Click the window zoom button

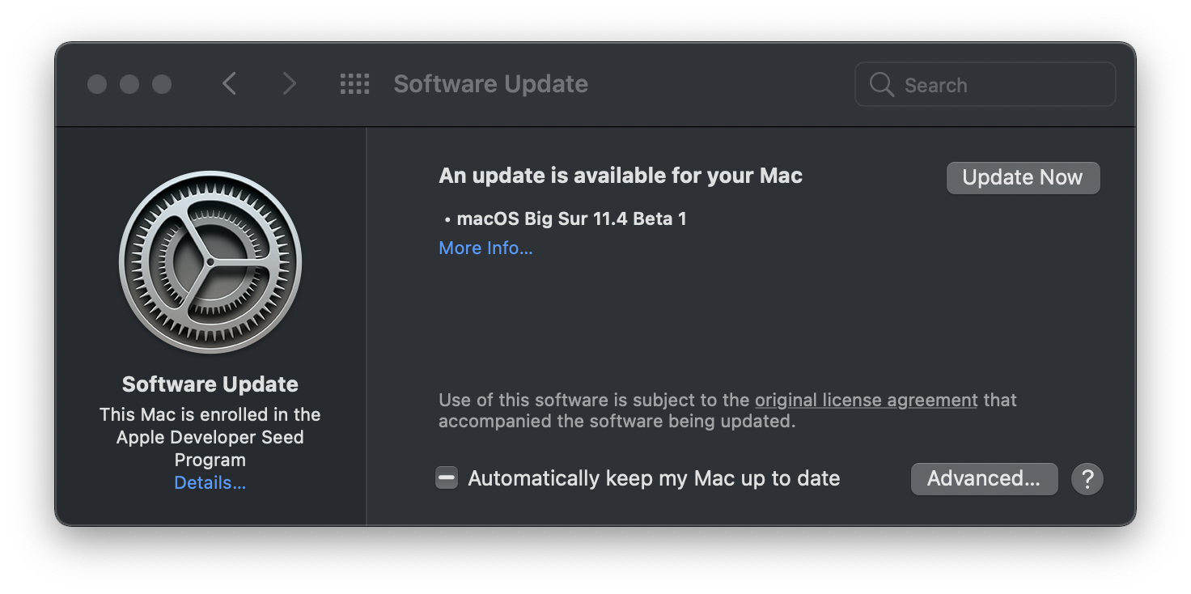click(x=162, y=84)
